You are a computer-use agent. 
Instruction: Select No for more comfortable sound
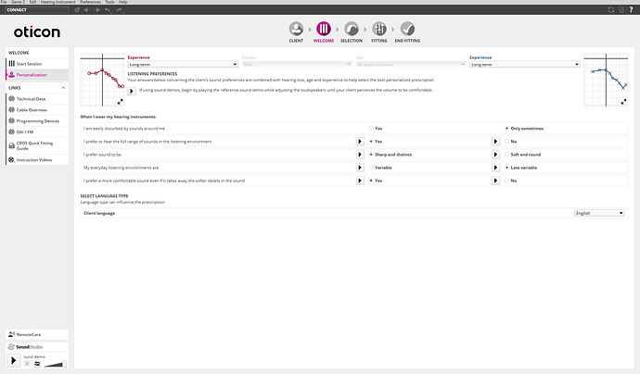click(507, 181)
